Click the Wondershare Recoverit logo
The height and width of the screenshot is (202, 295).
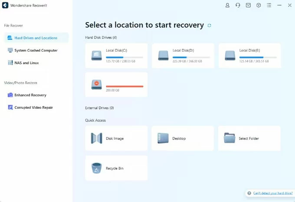[5, 5]
